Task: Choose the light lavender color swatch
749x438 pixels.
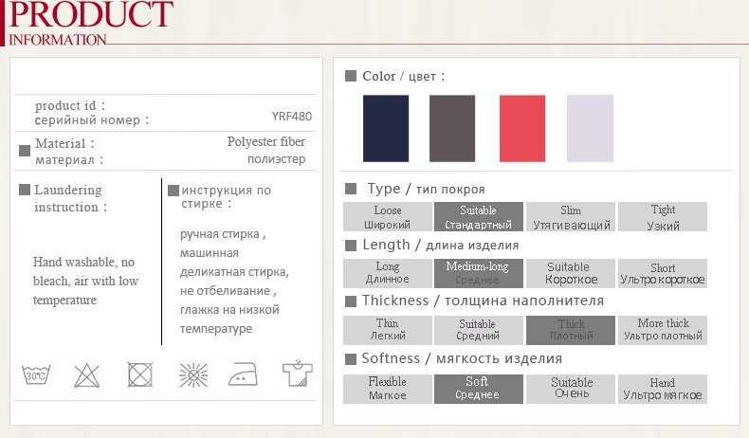Action: [590, 128]
